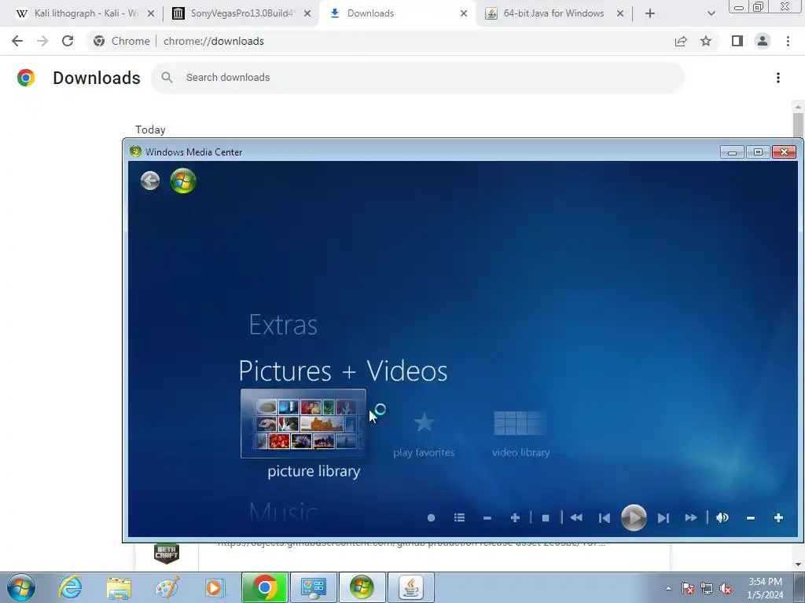Skip to next track
The width and height of the screenshot is (805, 603).
tap(663, 518)
